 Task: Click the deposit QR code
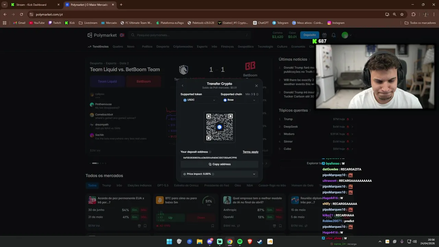[219, 127]
